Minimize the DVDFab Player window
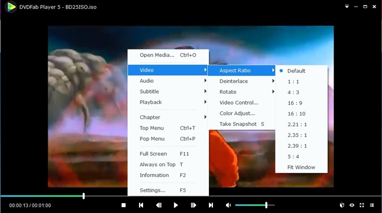The width and height of the screenshot is (382, 213). (356, 7)
